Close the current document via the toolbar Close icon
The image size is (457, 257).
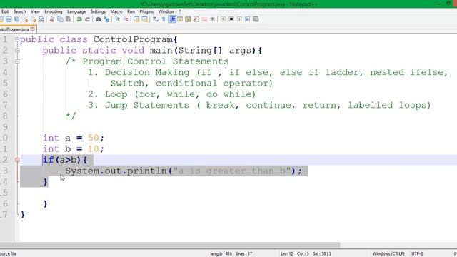pos(26,19)
